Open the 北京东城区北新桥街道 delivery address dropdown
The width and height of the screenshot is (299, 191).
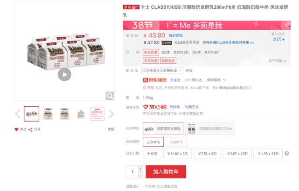point(163,70)
